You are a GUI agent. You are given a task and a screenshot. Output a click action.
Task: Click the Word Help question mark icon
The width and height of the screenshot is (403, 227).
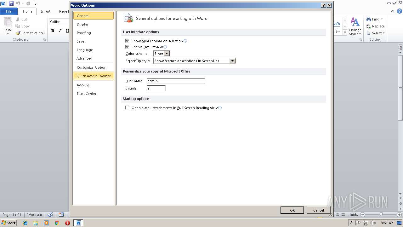[x=400, y=11]
